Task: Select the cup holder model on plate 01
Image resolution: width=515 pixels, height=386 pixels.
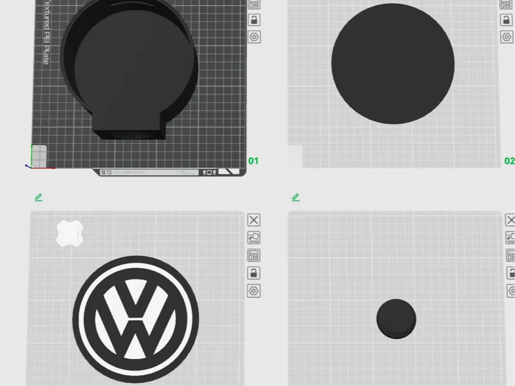Action: tap(130, 68)
